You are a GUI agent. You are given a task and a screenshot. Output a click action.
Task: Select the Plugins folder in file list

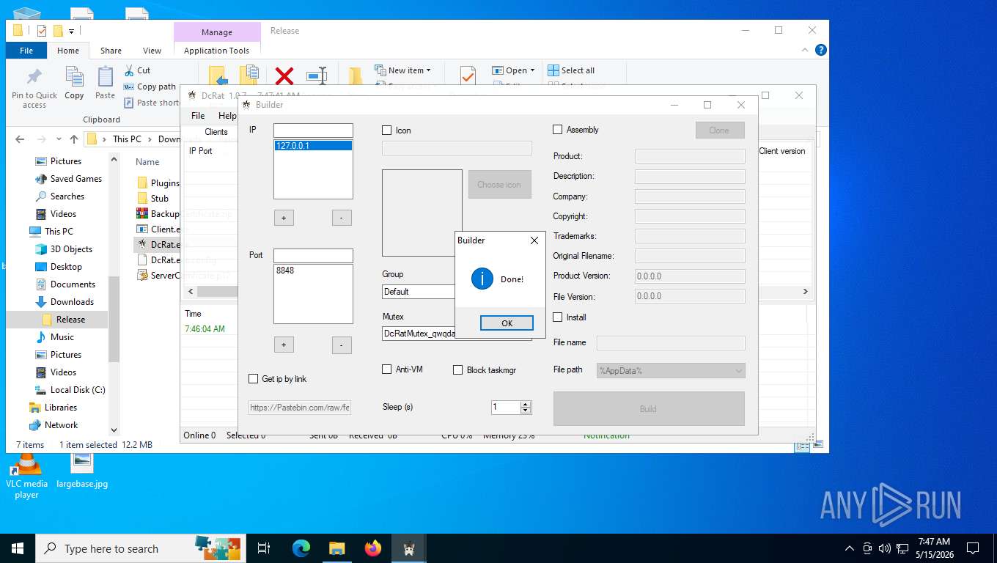[158, 183]
